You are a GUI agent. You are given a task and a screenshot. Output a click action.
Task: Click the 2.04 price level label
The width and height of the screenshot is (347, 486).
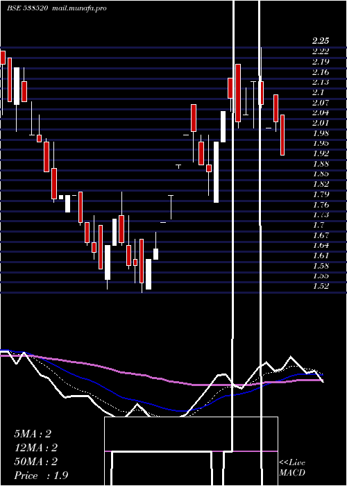click(x=321, y=112)
